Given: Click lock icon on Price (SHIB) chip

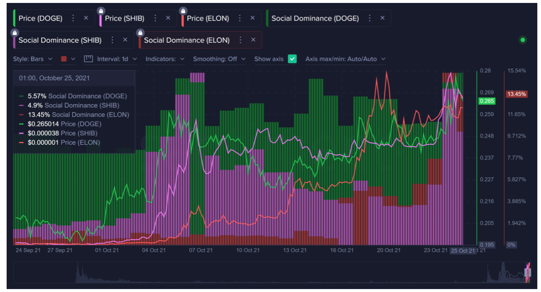Looking at the screenshot, I should click(x=101, y=11).
